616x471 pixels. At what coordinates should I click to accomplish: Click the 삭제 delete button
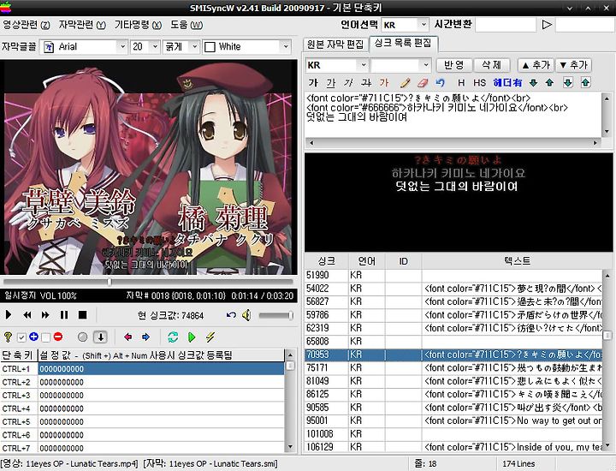(491, 65)
